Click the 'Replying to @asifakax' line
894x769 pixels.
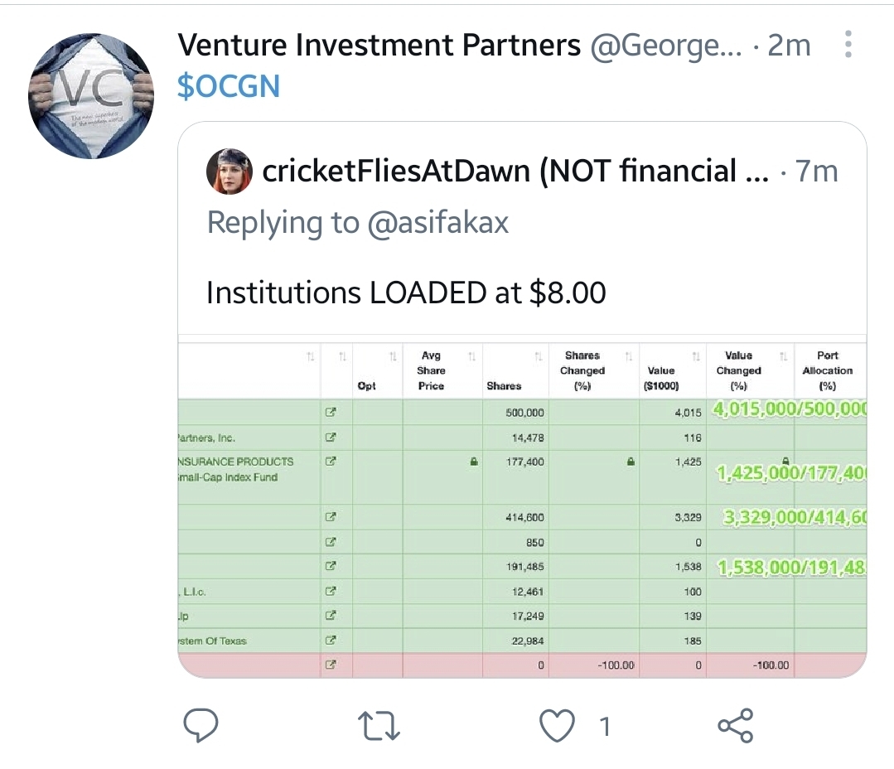357,222
